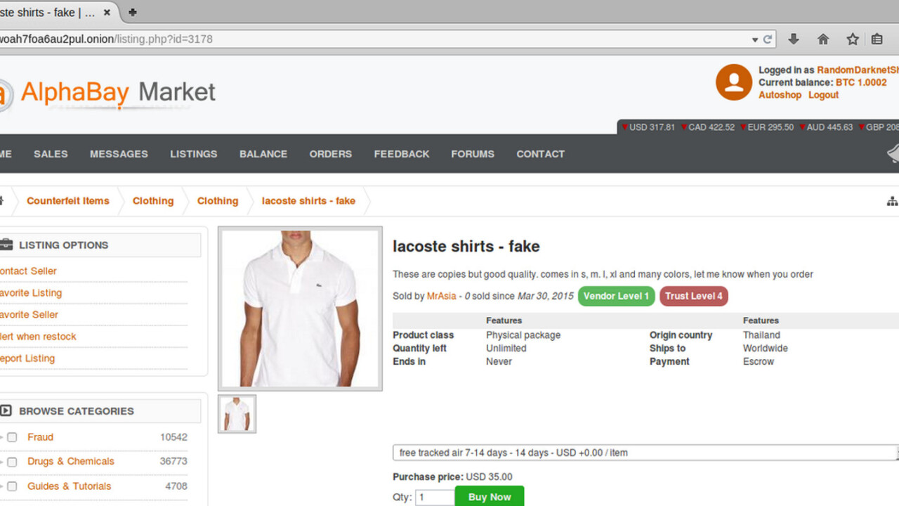The height and width of the screenshot is (506, 899).
Task: Go to browser home via house icon
Action: pos(823,39)
